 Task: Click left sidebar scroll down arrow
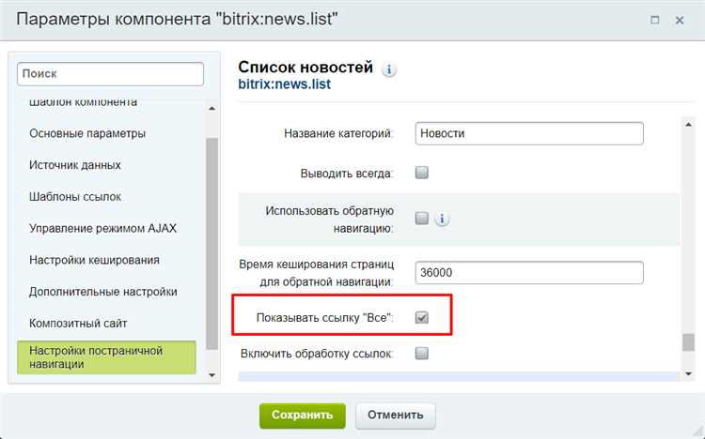point(211,375)
